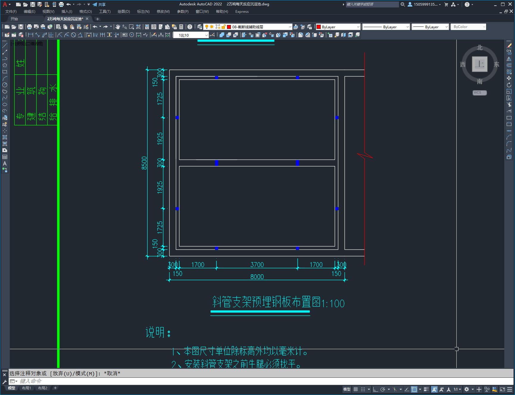Toggle lineweight display in status bar

click(426, 389)
